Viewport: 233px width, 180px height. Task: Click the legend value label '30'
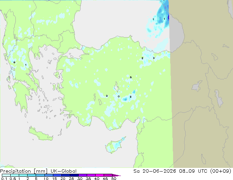click(80, 179)
